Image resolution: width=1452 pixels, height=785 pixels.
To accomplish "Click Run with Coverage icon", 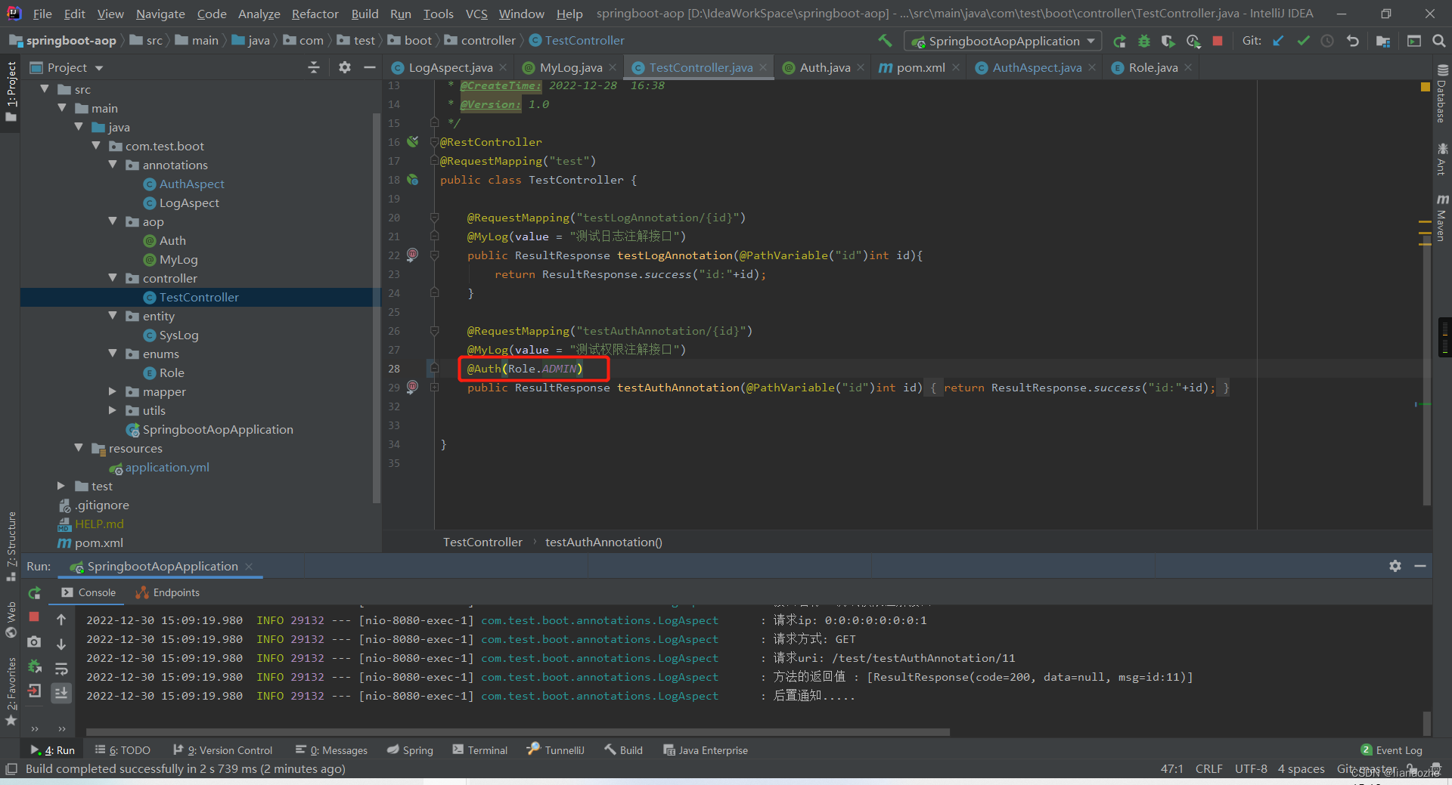I will pyautogui.click(x=1168, y=41).
